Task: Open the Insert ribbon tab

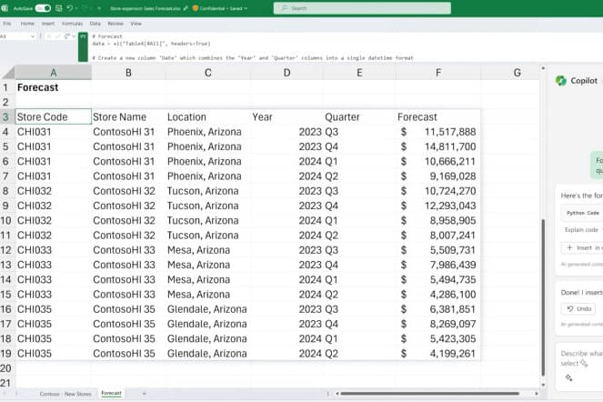Action: (48, 24)
